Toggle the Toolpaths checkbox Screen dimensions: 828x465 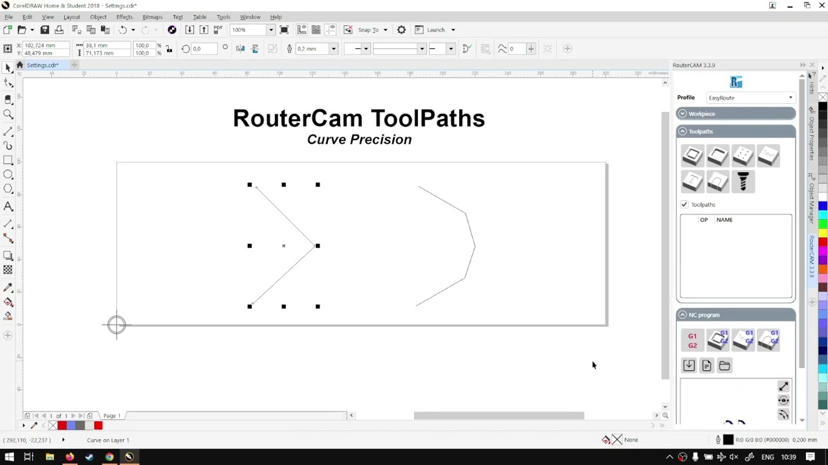click(x=684, y=205)
